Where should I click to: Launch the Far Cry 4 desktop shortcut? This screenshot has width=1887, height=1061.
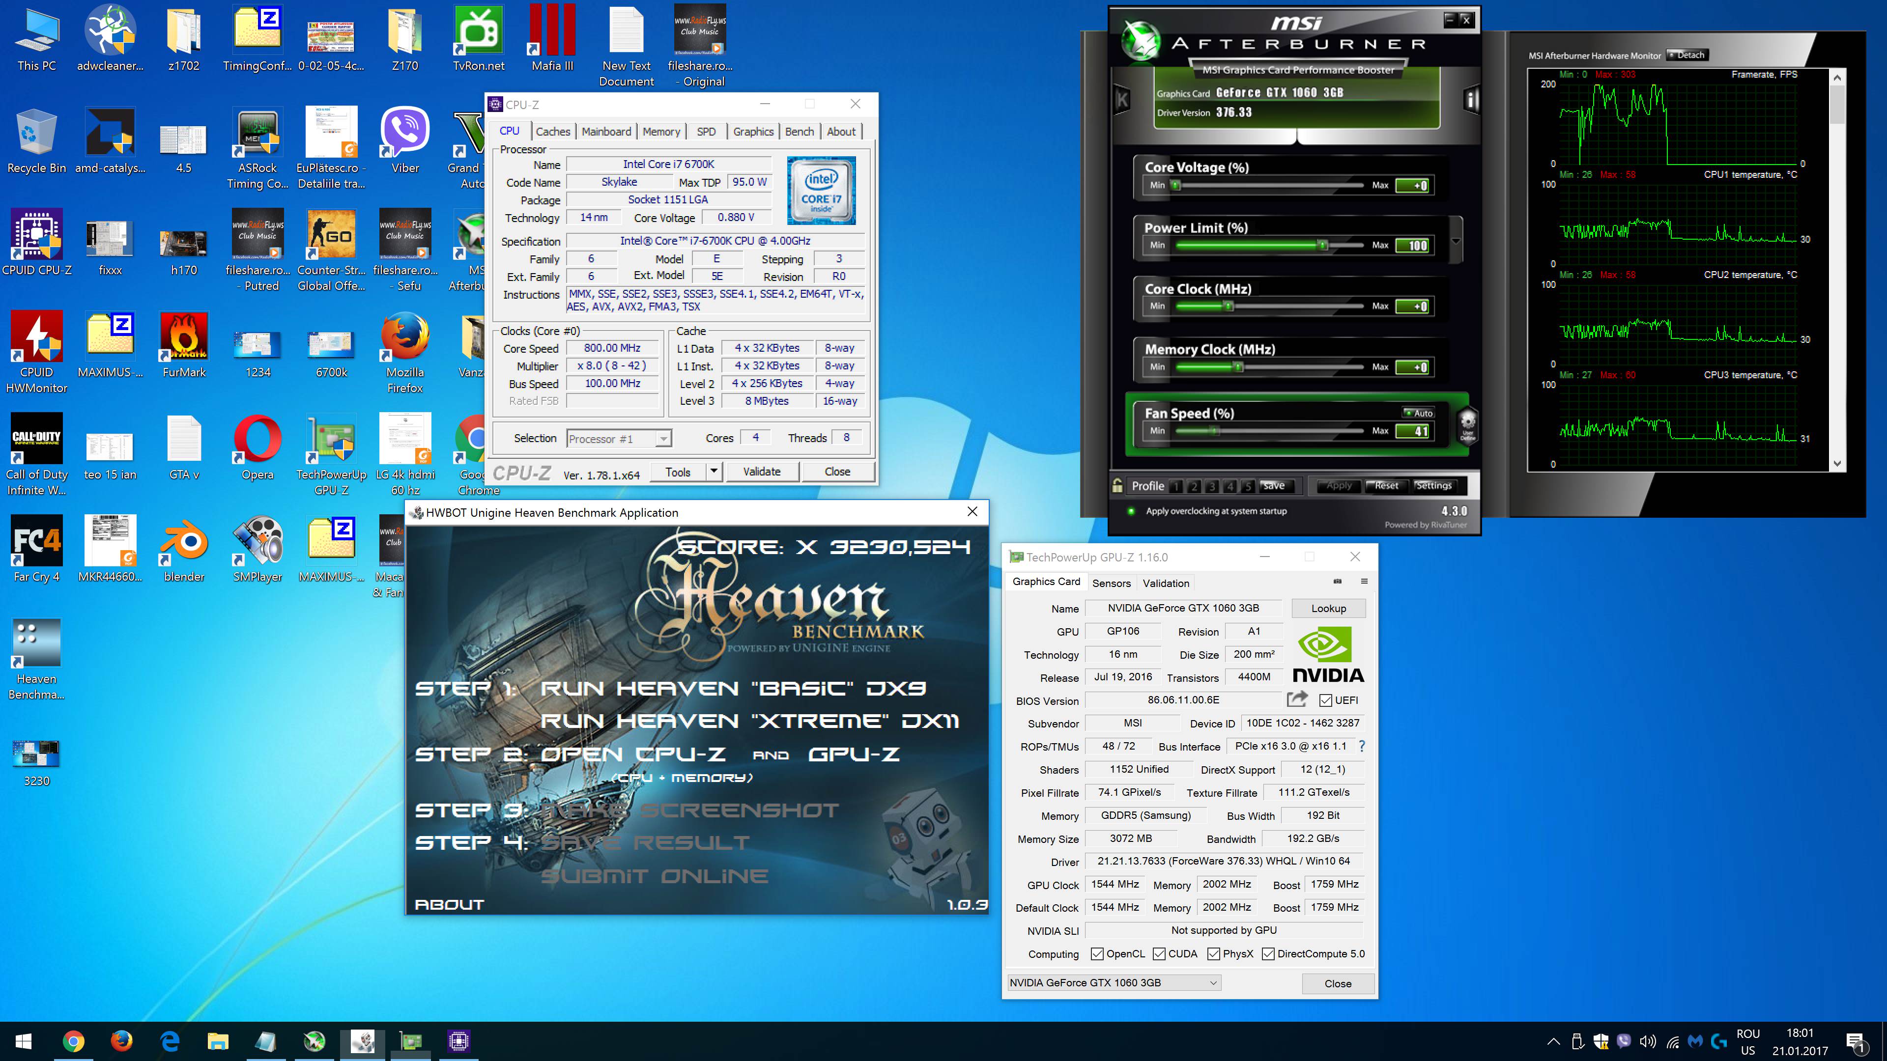[x=37, y=549]
